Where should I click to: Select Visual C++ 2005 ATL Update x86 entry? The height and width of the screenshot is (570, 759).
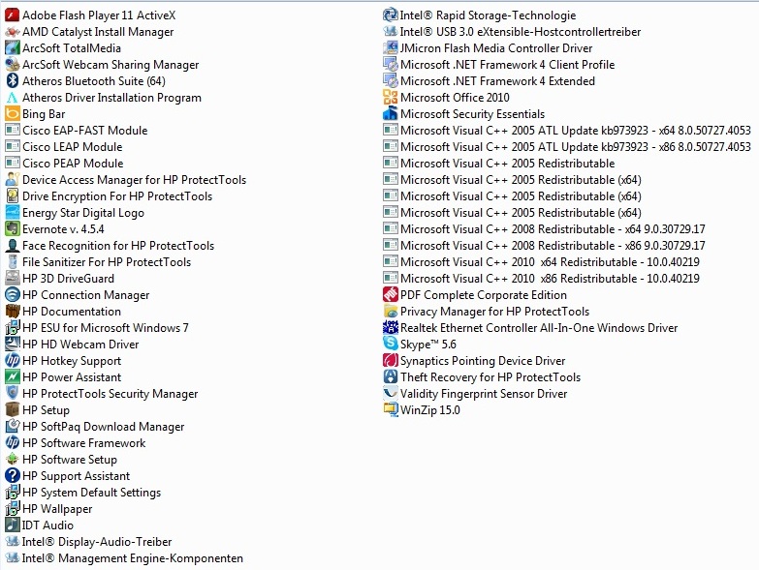pyautogui.click(x=567, y=147)
